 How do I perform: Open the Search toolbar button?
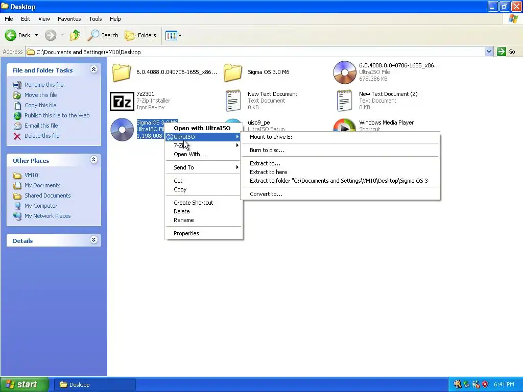coord(103,35)
